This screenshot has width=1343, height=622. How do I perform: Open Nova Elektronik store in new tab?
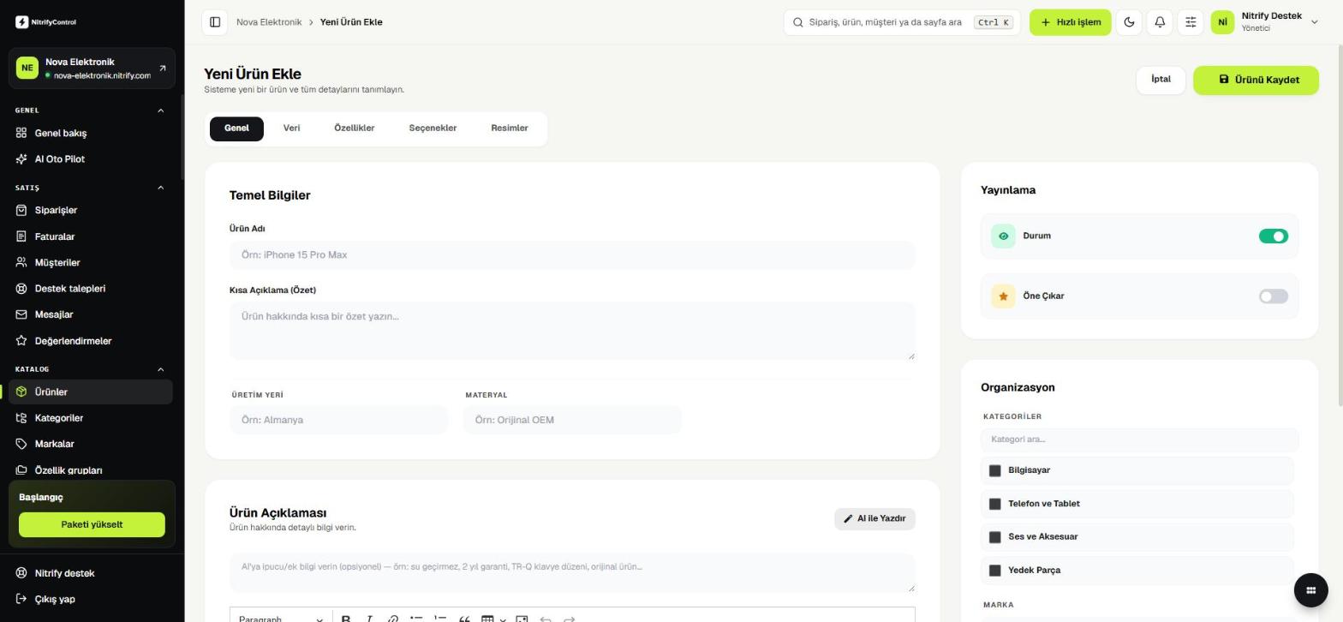point(163,69)
